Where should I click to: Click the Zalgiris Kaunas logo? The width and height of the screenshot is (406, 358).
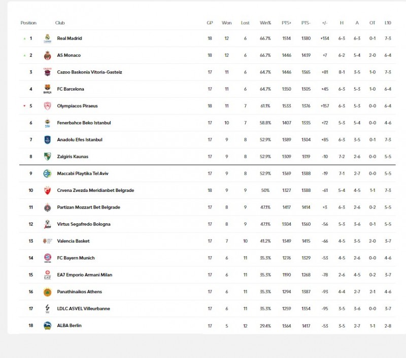(x=47, y=156)
